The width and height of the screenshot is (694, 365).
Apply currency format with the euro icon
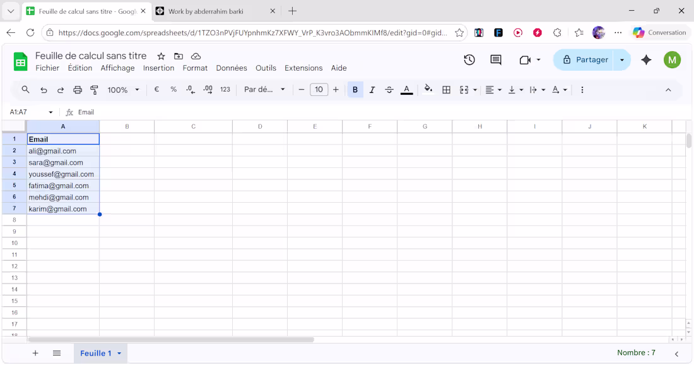[156, 89]
